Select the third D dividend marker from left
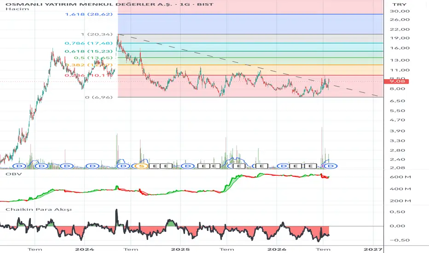Screen dimensions: 429x253 [67, 166]
